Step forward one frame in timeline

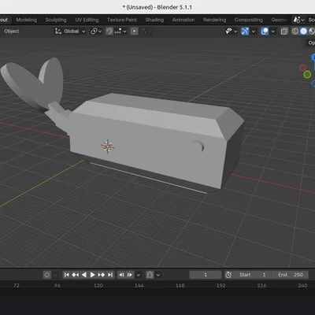(x=130, y=275)
